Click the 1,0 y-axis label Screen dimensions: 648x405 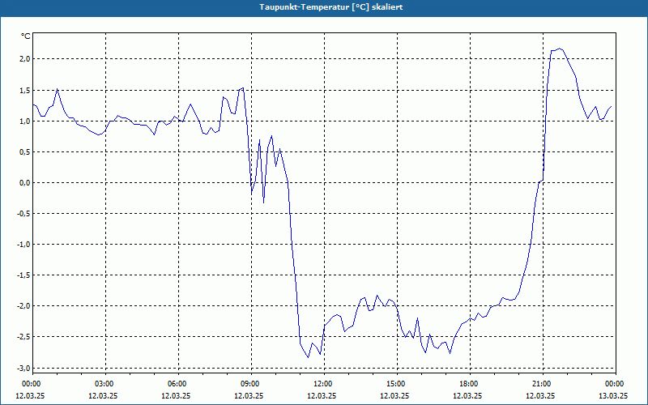(25, 121)
